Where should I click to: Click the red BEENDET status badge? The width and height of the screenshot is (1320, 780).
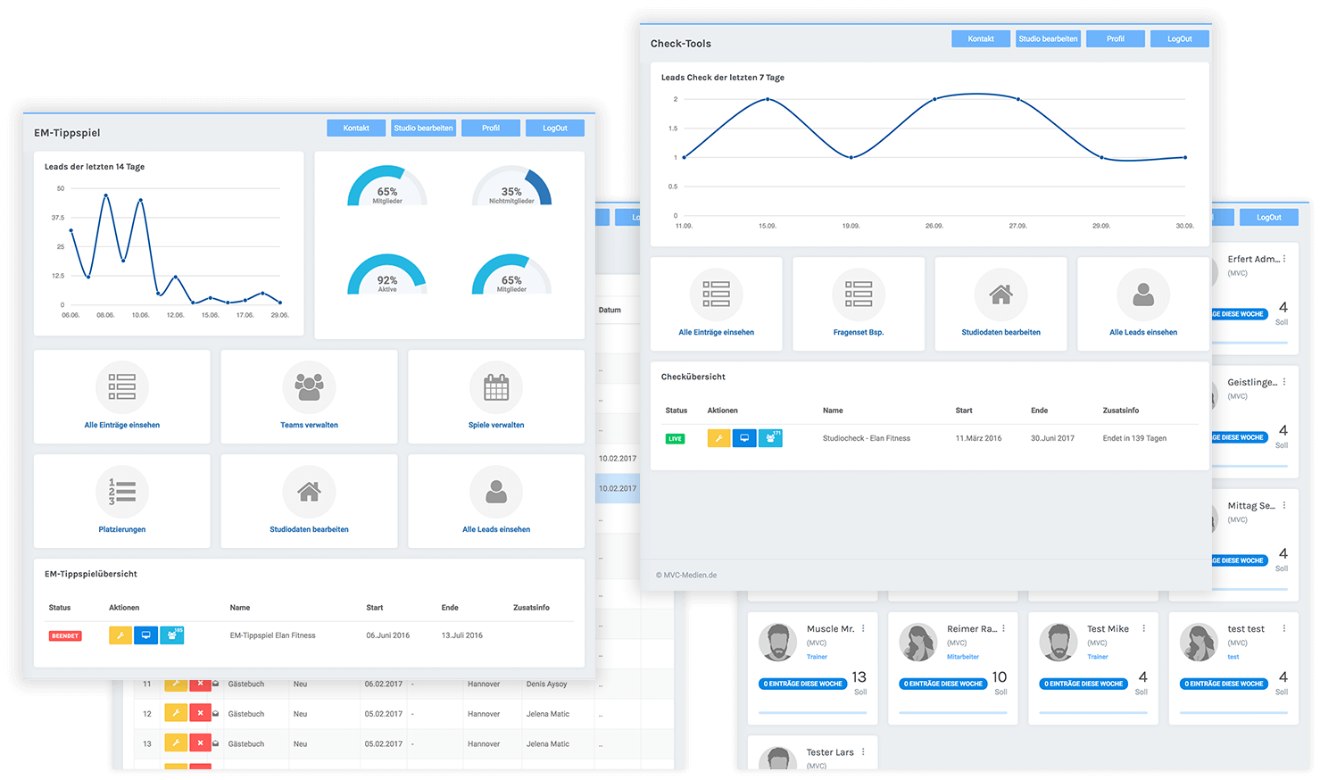coord(65,635)
